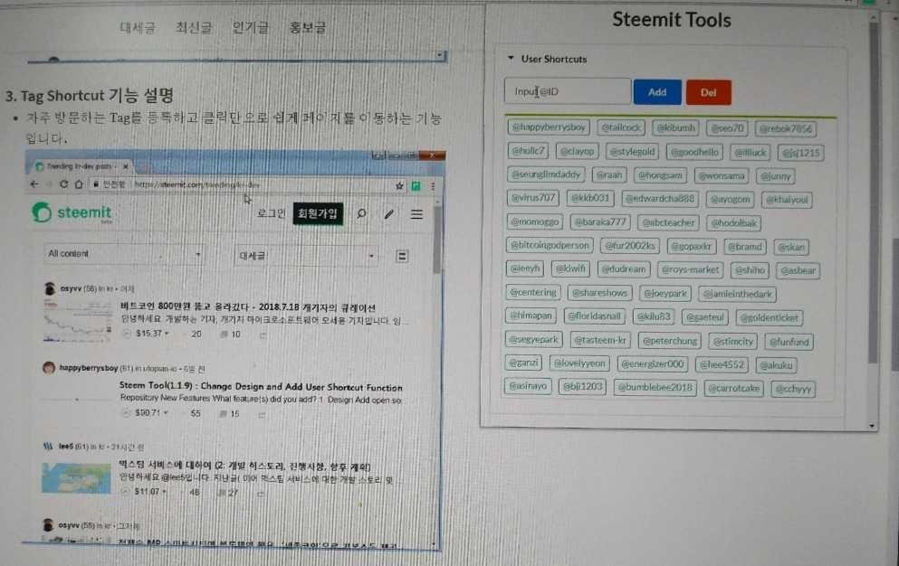899x566 pixels.
Task: Open the @kibumh shortcut
Action: (675, 127)
